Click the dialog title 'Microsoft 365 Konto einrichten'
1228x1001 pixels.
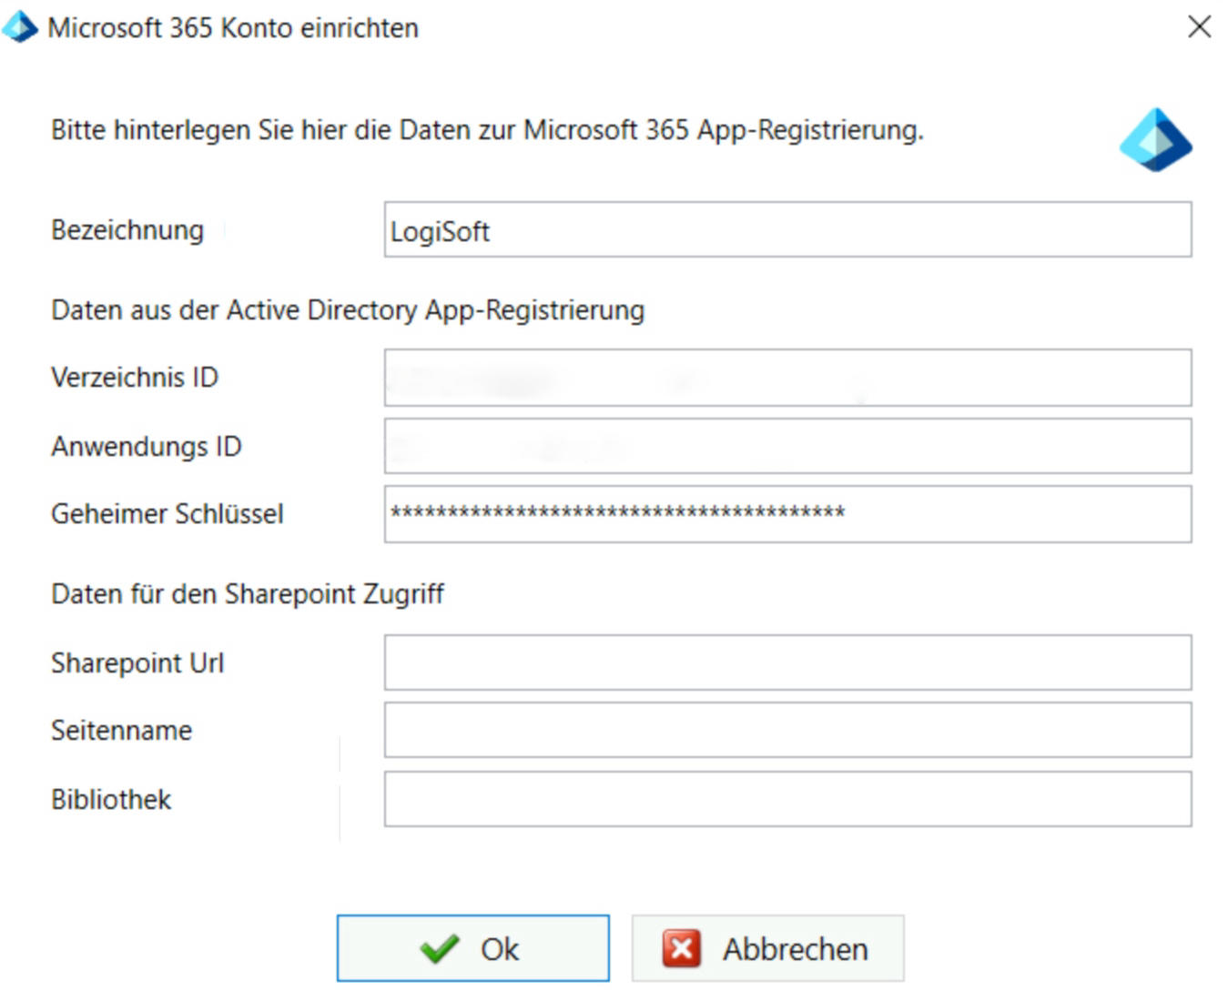(233, 28)
